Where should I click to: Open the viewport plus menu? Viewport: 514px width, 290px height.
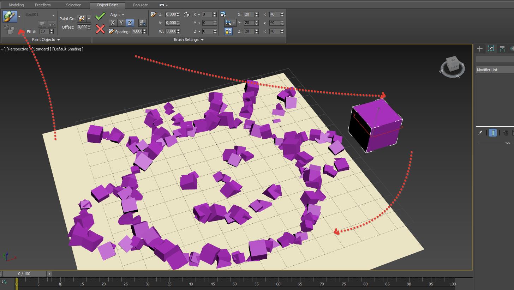(2, 49)
